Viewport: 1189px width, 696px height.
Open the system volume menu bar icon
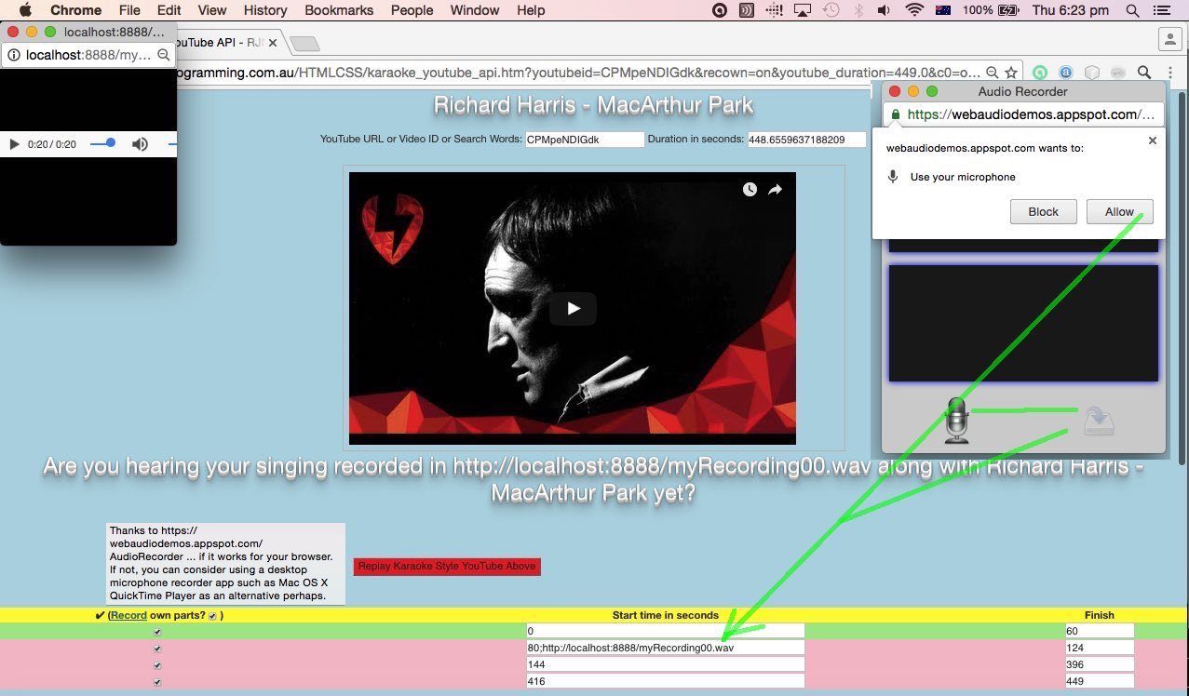[884, 10]
